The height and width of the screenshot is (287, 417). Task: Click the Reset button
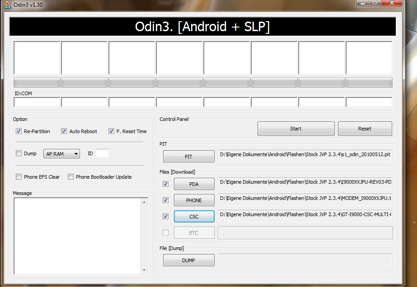click(365, 129)
